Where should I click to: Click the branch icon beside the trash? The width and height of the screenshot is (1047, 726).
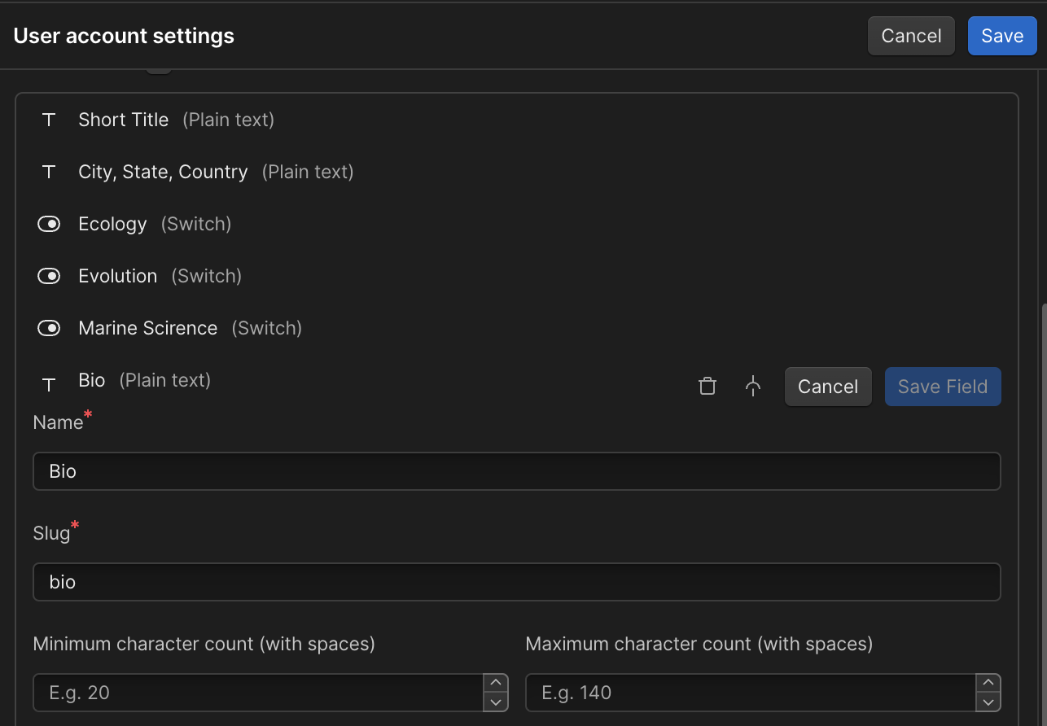pyautogui.click(x=753, y=387)
